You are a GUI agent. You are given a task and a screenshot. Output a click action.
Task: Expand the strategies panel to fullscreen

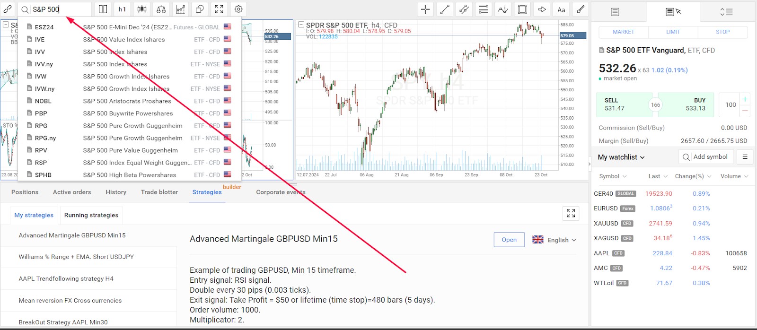[x=571, y=213]
